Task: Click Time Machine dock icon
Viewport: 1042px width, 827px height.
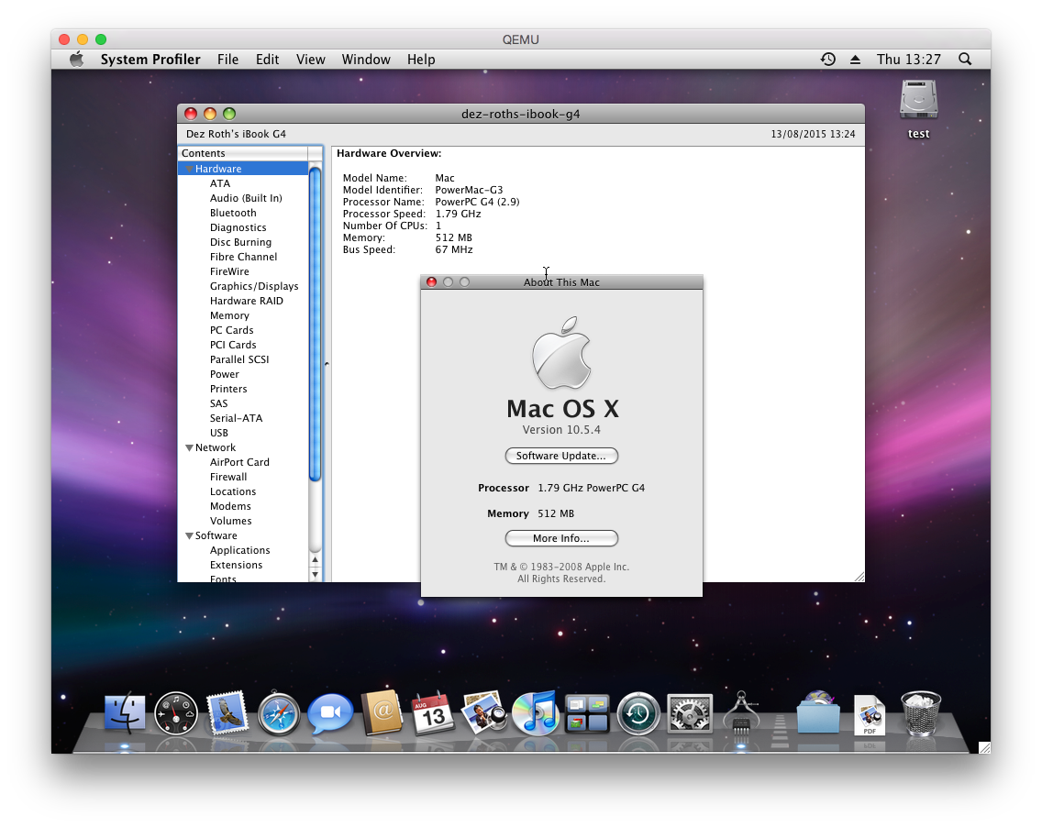Action: point(638,712)
